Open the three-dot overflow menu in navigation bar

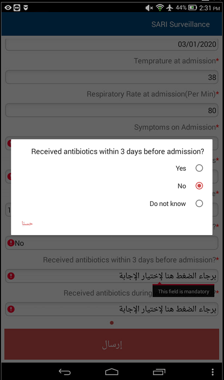pyautogui.click(x=212, y=372)
